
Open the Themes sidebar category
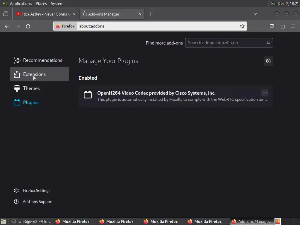point(40,88)
